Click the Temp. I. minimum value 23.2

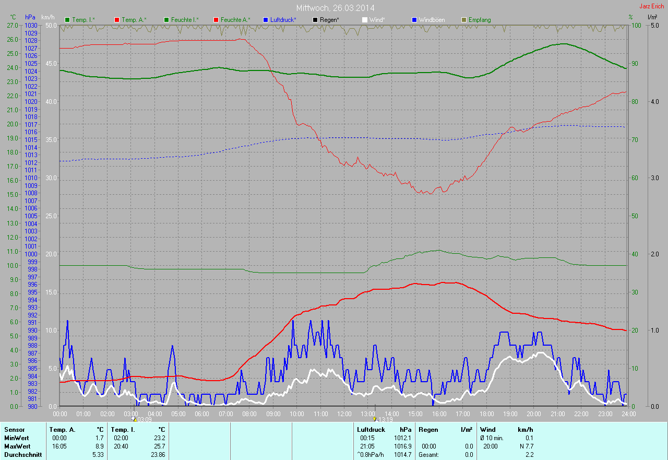pos(159,438)
